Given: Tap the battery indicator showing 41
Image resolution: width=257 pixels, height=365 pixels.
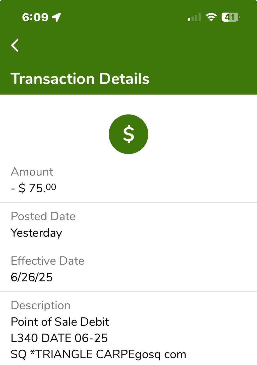Looking at the screenshot, I should tap(230, 17).
